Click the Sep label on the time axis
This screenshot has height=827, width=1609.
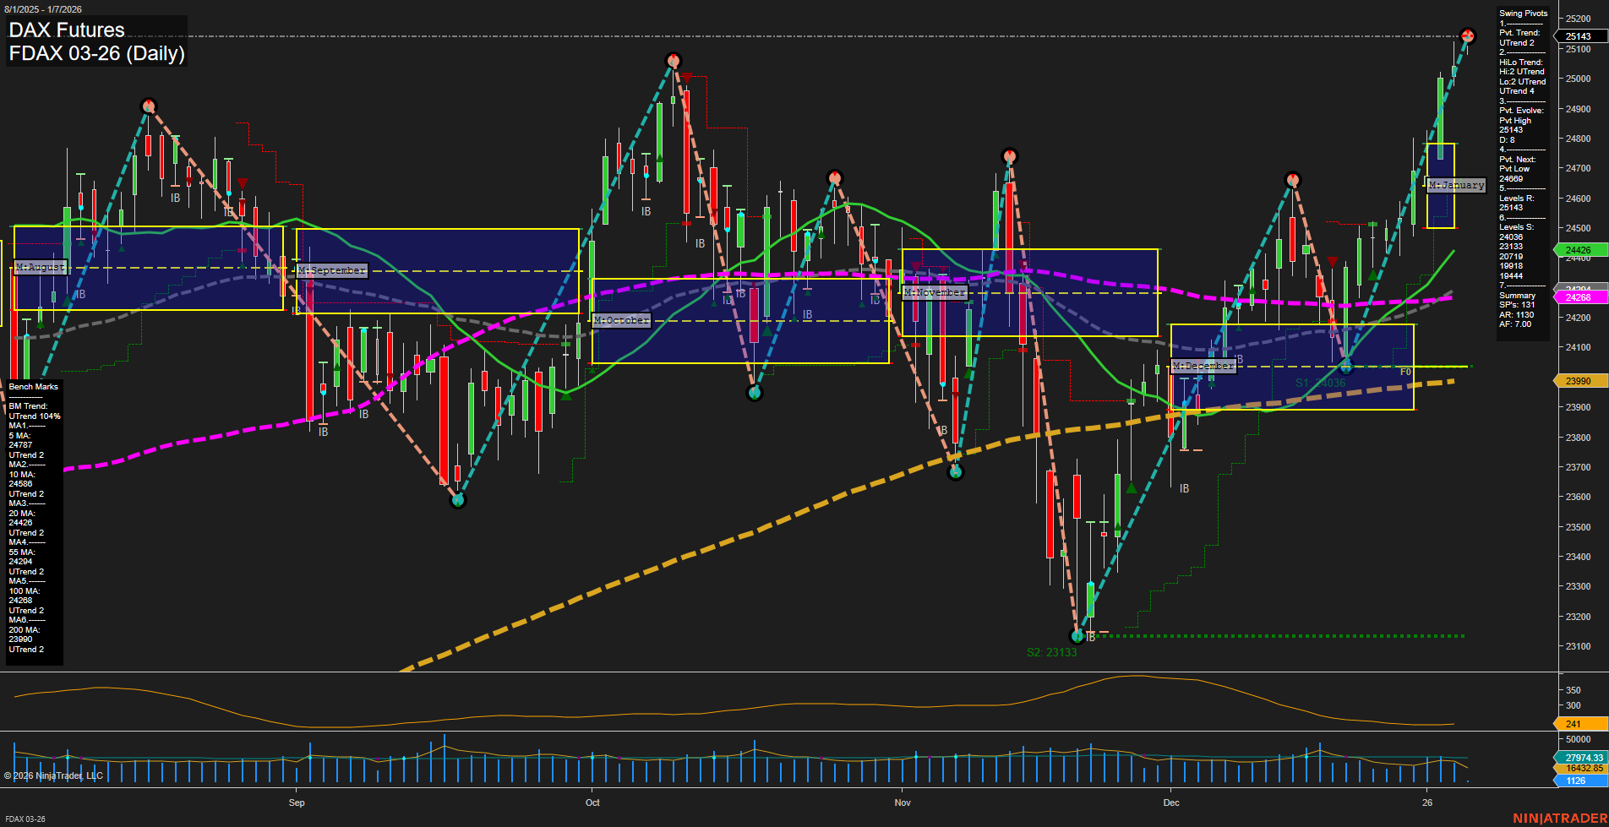coord(297,803)
